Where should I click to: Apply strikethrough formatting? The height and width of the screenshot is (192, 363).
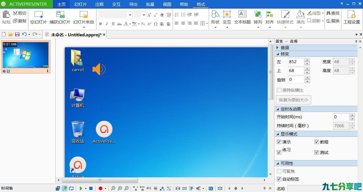[119, 24]
